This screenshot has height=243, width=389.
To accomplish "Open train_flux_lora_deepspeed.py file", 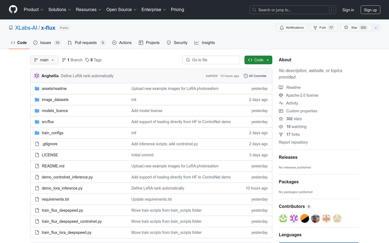I will [67, 232].
